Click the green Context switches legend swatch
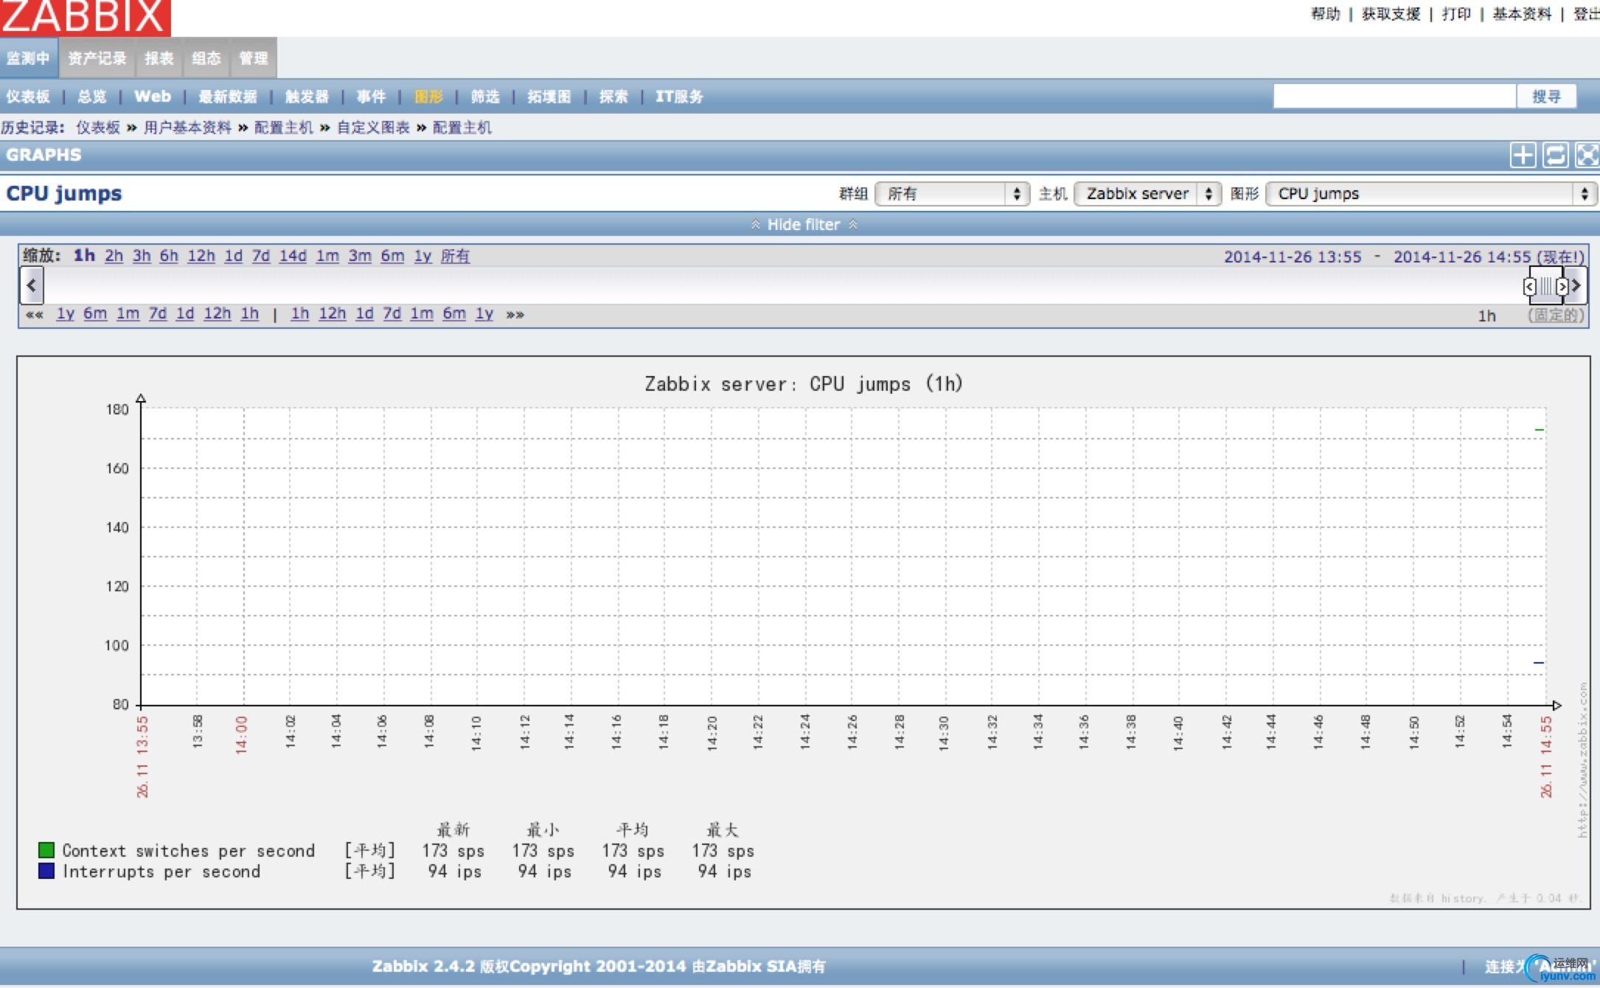The width and height of the screenshot is (1600, 988). 46,850
